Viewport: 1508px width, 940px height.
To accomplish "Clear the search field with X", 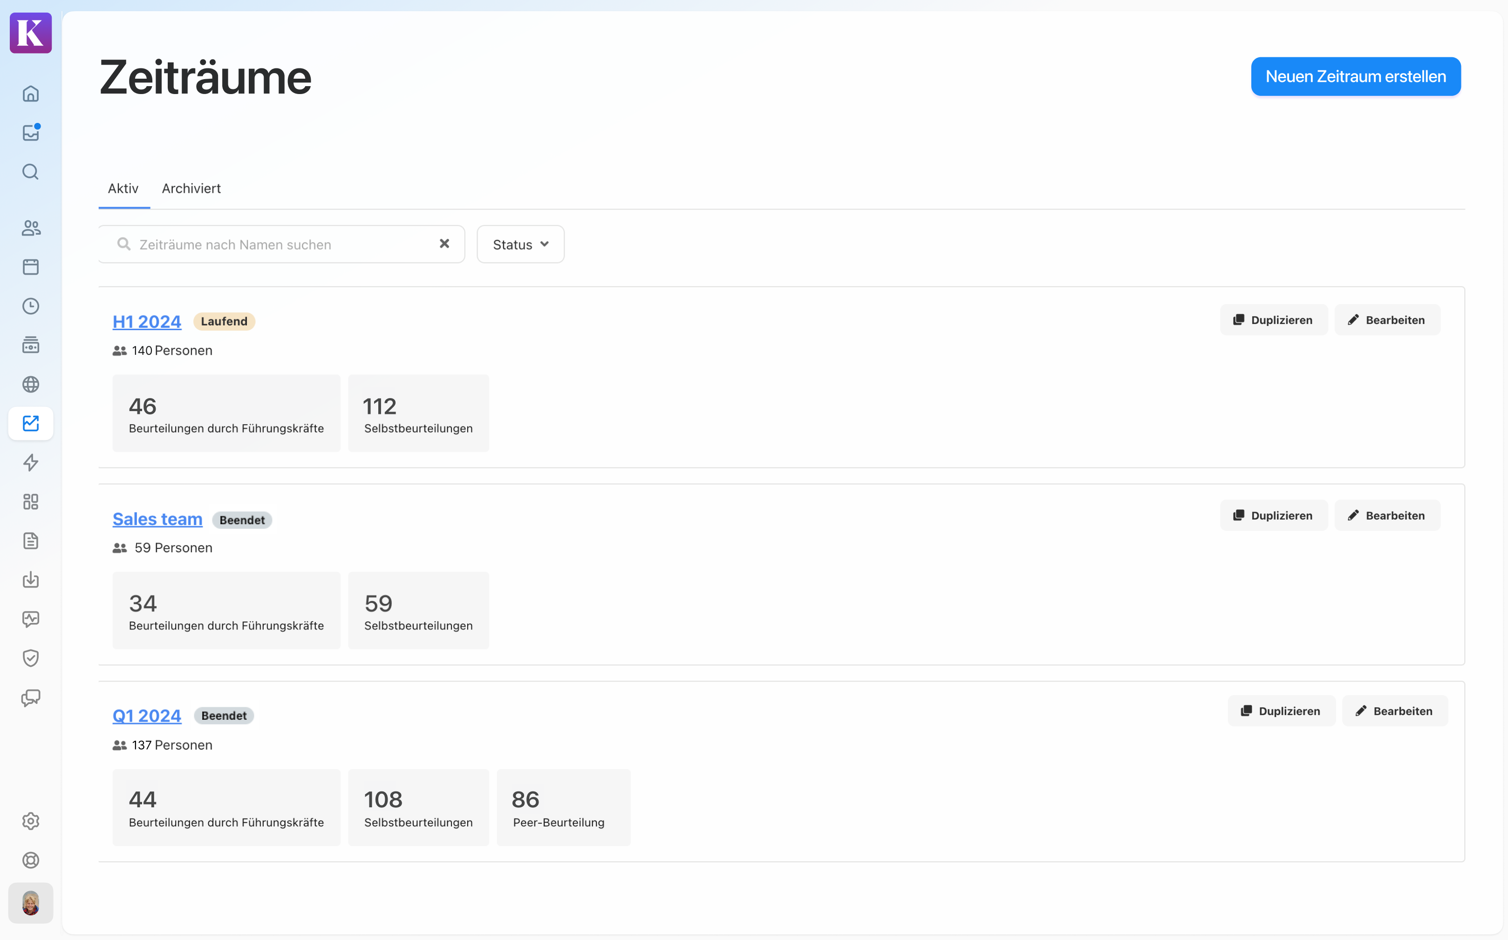I will tap(444, 243).
